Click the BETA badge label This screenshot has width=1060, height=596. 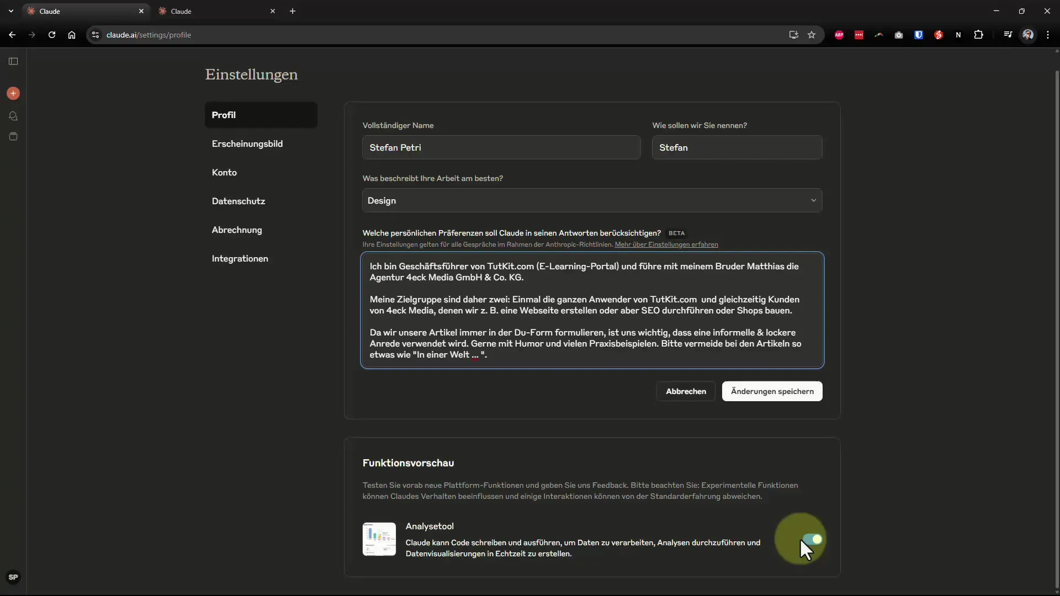(x=676, y=233)
